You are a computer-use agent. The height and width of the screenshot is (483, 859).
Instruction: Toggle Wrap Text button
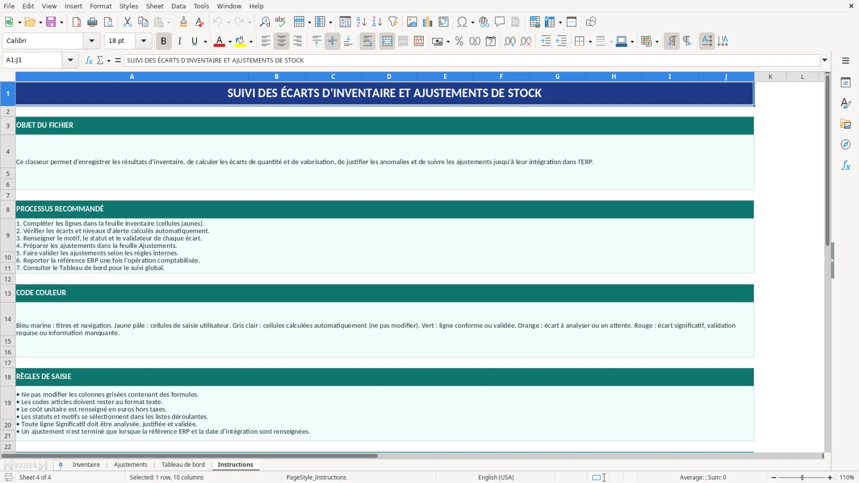368,41
